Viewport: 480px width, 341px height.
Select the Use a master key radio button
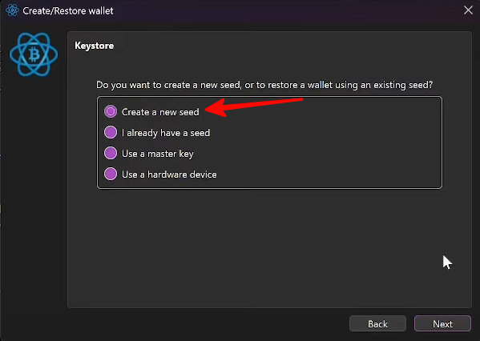(x=111, y=153)
